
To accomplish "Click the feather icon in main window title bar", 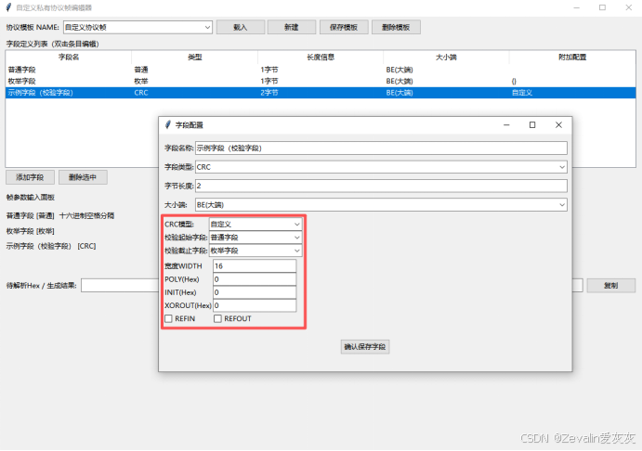I will point(8,7).
